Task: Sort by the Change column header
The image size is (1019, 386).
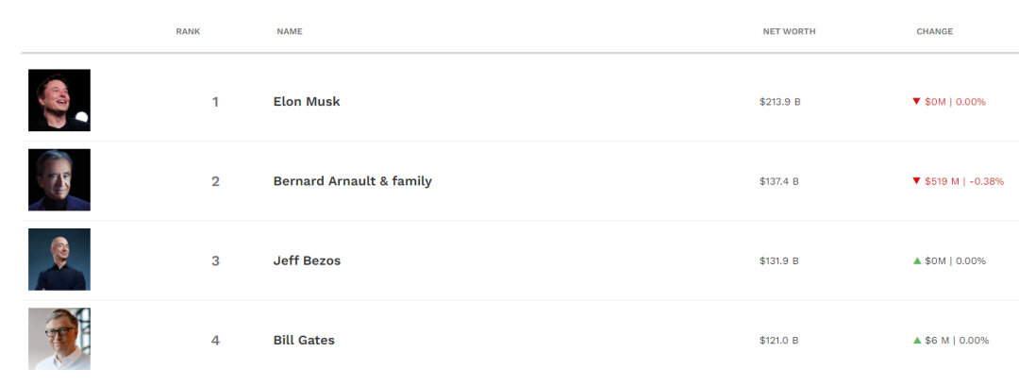Action: pos(934,32)
